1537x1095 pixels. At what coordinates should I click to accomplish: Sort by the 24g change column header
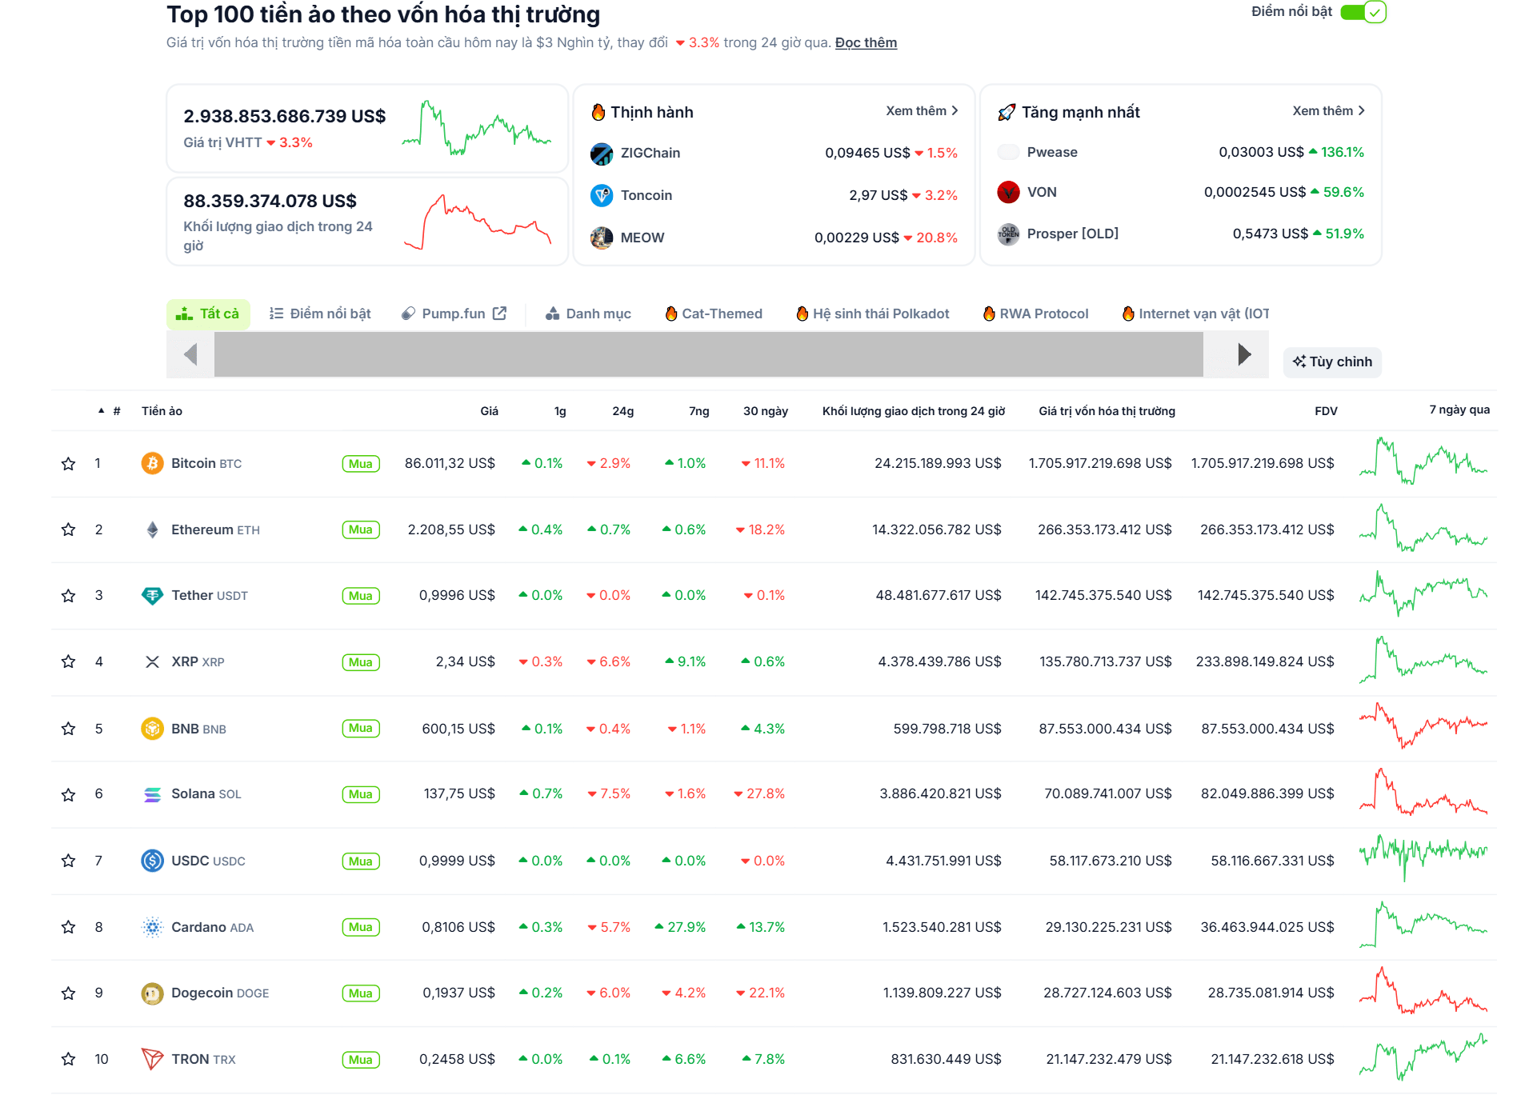click(x=622, y=411)
